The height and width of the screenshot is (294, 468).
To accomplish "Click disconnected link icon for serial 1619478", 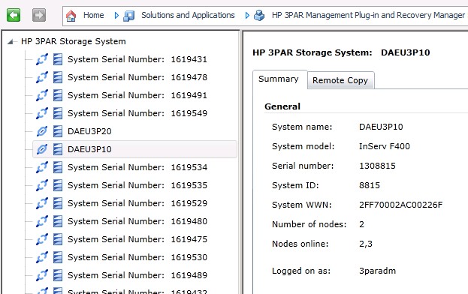I will 42,77.
